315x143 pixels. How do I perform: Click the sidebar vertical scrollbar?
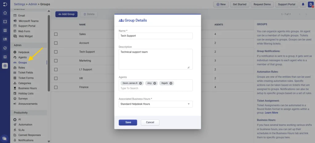pyautogui.click(x=49, y=52)
